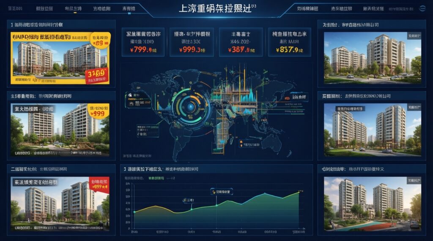Image resolution: width=433 pixels, height=241 pixels.
Task: Click the small tag on top-right thumbnail corner
Action: point(414,36)
